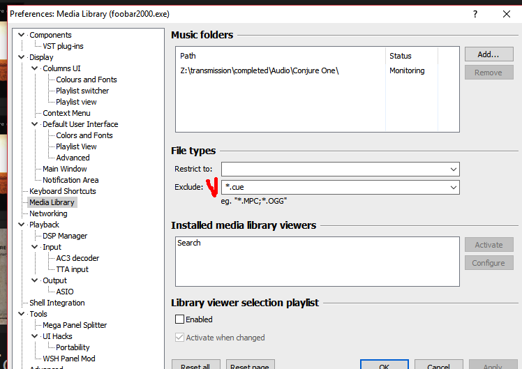Collapse the Tools tree node
The width and height of the screenshot is (522, 369).
point(22,314)
